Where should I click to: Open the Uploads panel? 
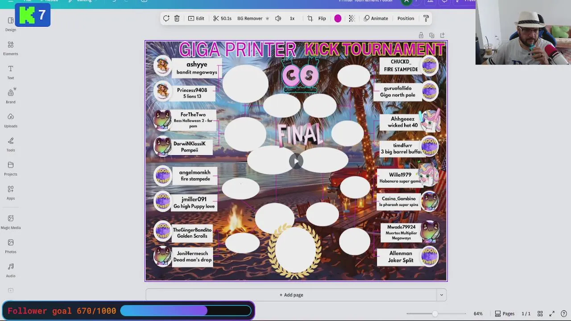pyautogui.click(x=11, y=121)
